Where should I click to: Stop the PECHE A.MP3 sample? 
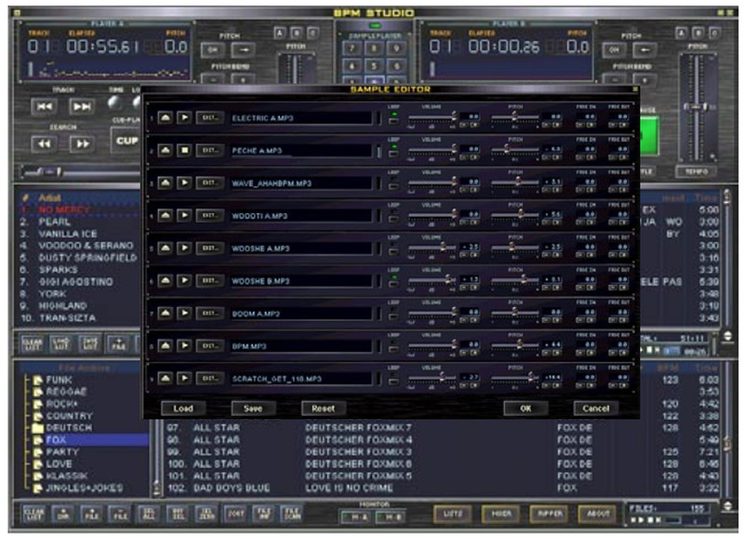click(184, 150)
